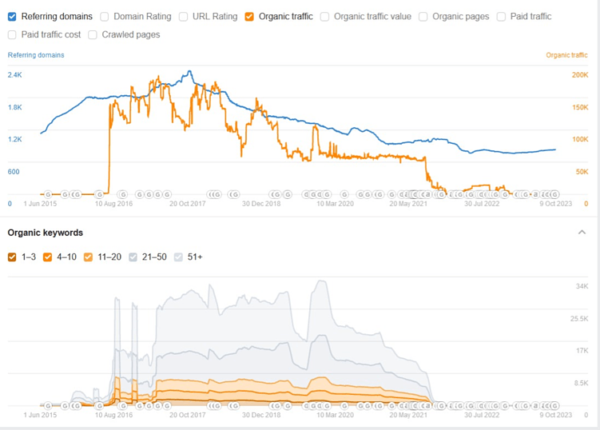Screen dimensions: 600x430
Task: Click '20 Oct 2017' date in traffic chart
Action: coord(188,204)
